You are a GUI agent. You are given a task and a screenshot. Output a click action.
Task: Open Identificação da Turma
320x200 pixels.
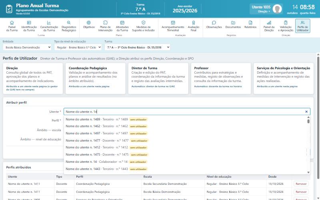[29, 26]
